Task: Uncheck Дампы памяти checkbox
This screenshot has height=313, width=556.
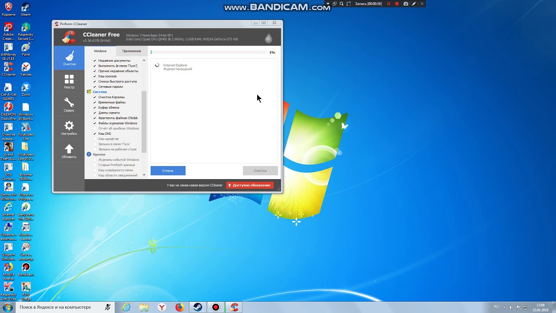Action: coord(95,113)
